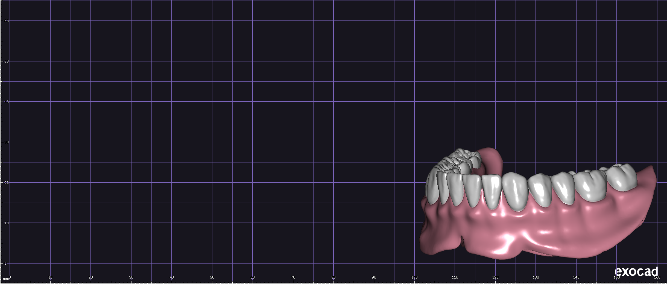
Task: Click the 130 mark on the horizontal ruler
Action: [x=536, y=277]
